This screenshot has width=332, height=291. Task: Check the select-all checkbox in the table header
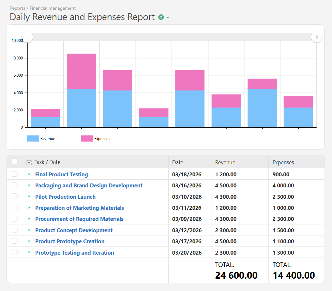(15, 161)
